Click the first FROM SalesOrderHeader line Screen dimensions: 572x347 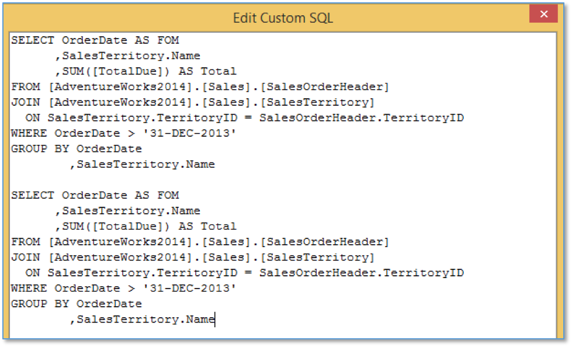[200, 87]
